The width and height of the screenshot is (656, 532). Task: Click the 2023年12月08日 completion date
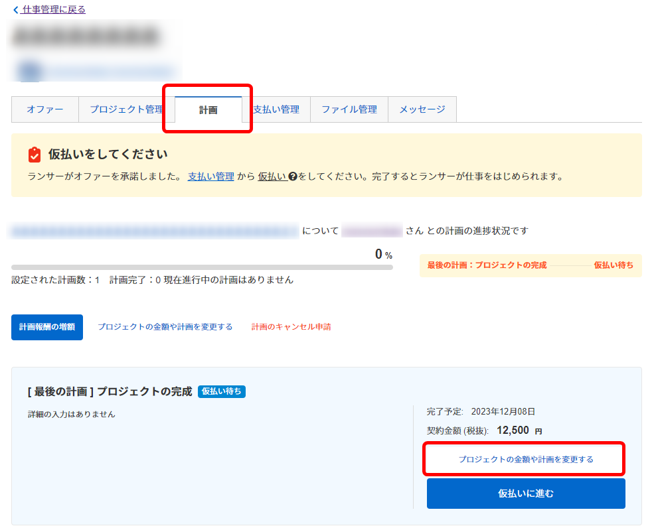tap(503, 412)
